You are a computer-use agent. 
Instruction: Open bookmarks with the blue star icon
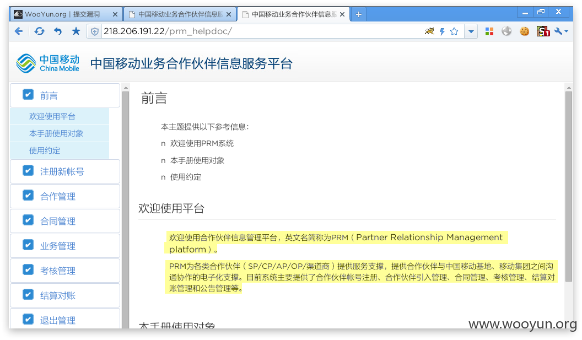click(76, 31)
